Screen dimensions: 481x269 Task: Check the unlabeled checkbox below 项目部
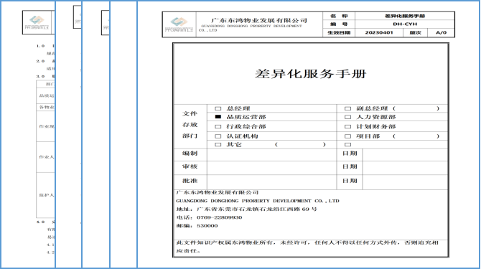tap(347, 145)
